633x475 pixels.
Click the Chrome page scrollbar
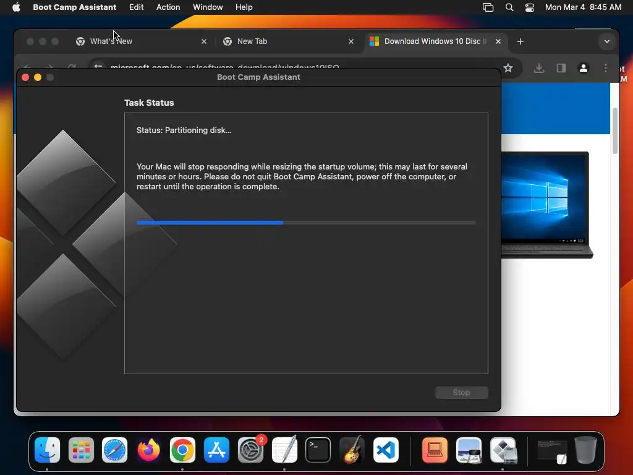[615, 131]
